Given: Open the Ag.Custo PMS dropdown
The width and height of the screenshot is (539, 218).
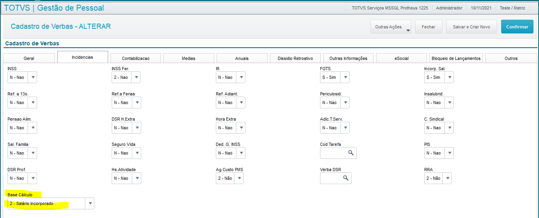Looking at the screenshot, I should pyautogui.click(x=239, y=178).
